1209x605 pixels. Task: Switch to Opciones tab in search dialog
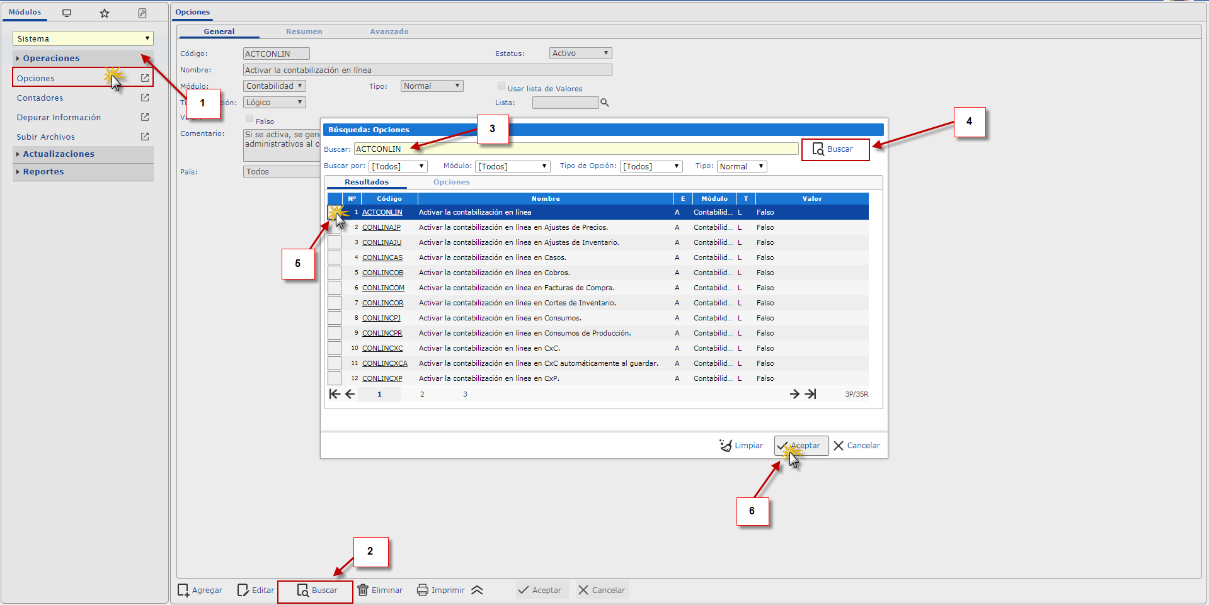451,182
